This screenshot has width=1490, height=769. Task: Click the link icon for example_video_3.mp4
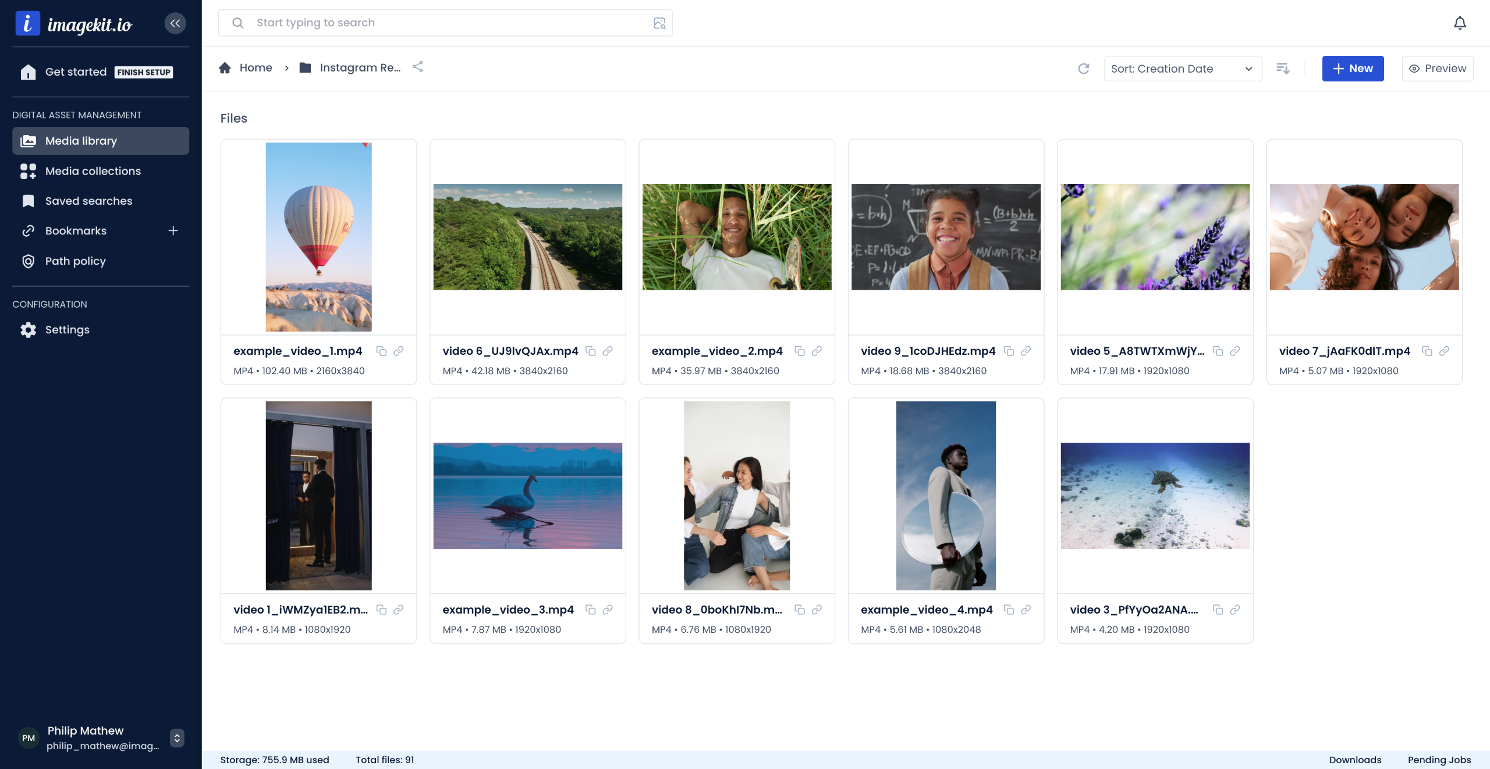[608, 610]
